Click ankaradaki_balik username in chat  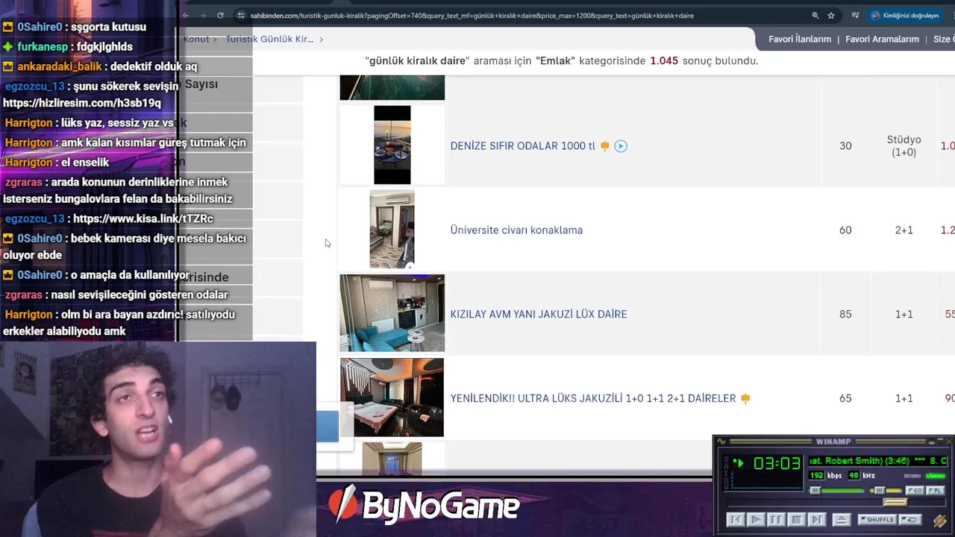tap(59, 66)
